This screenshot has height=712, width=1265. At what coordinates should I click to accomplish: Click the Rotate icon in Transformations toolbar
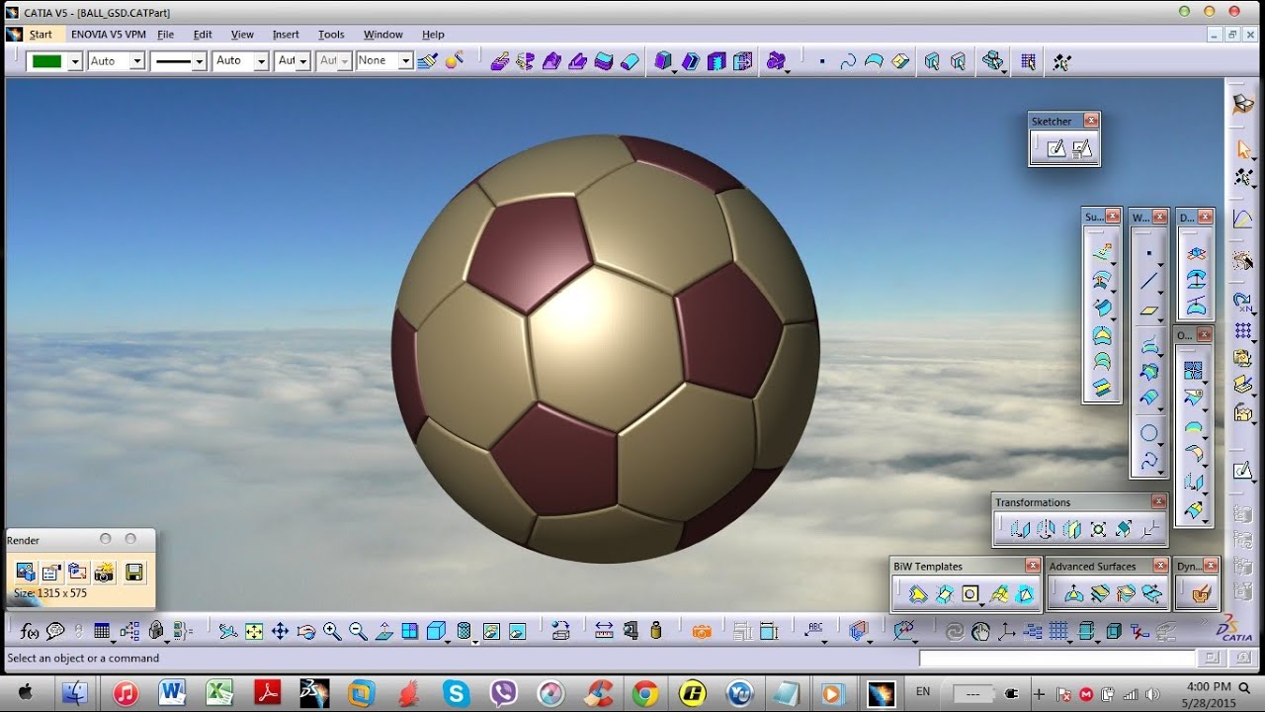tap(1046, 529)
